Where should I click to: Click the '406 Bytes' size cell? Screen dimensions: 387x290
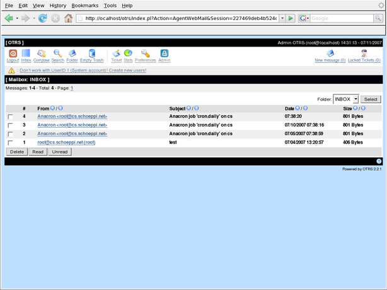[x=353, y=142]
